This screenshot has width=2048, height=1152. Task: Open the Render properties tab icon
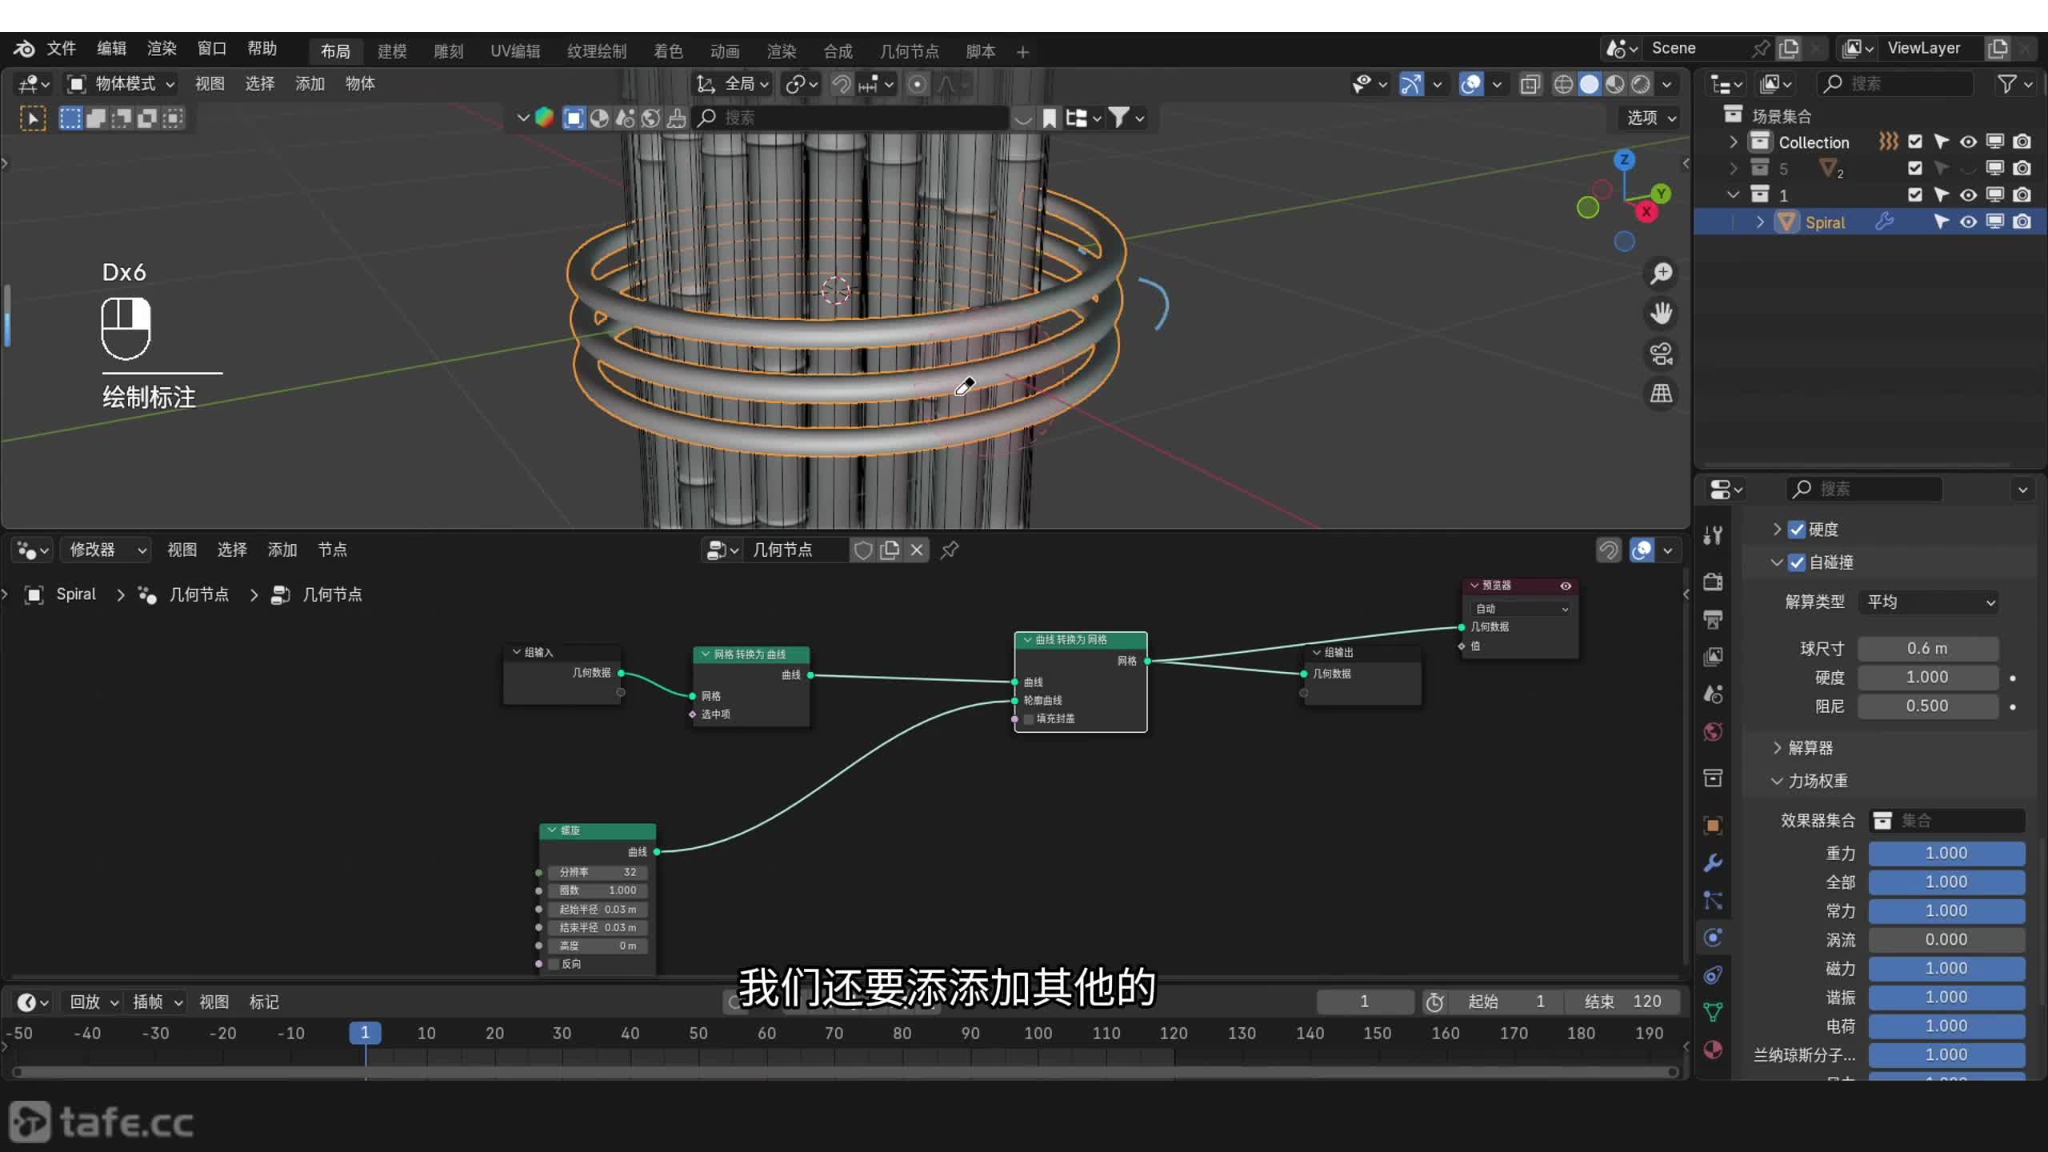pyautogui.click(x=1713, y=582)
